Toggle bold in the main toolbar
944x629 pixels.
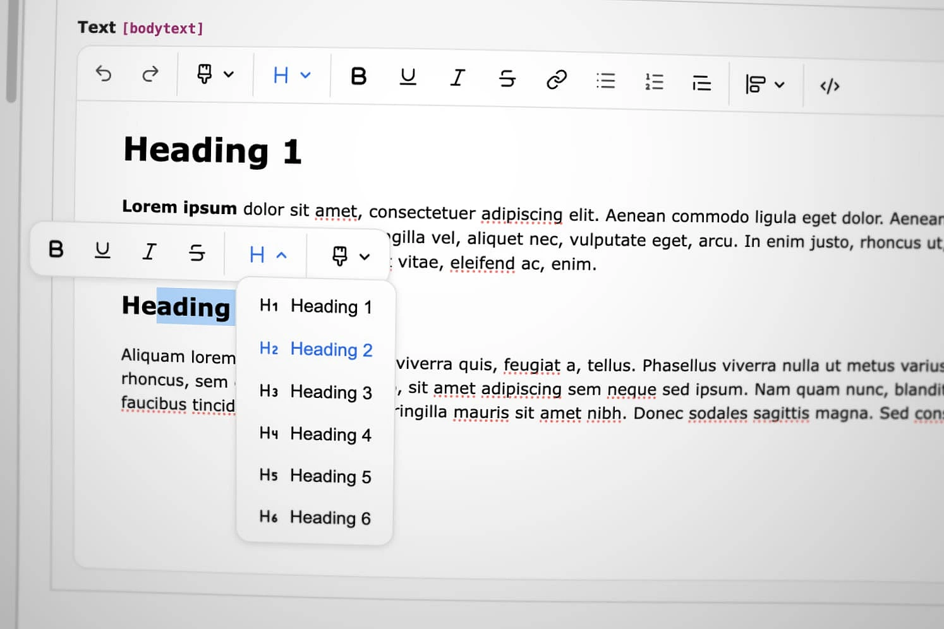coord(358,76)
